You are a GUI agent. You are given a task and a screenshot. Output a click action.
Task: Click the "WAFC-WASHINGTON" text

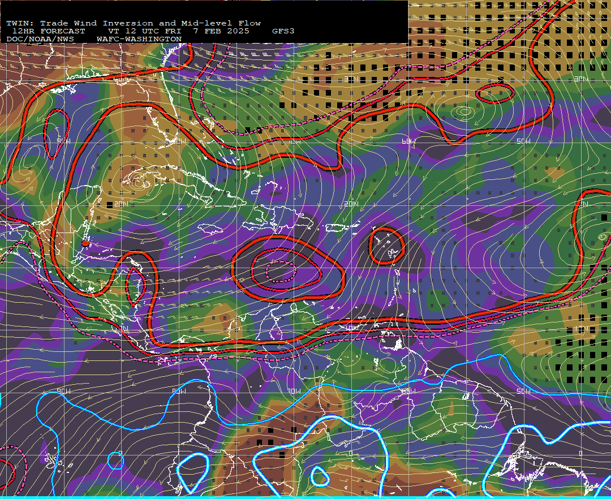click(139, 39)
